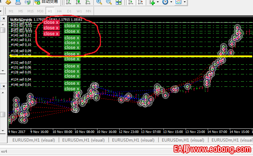Select the M15 timeframe button

click(x=30, y=11)
